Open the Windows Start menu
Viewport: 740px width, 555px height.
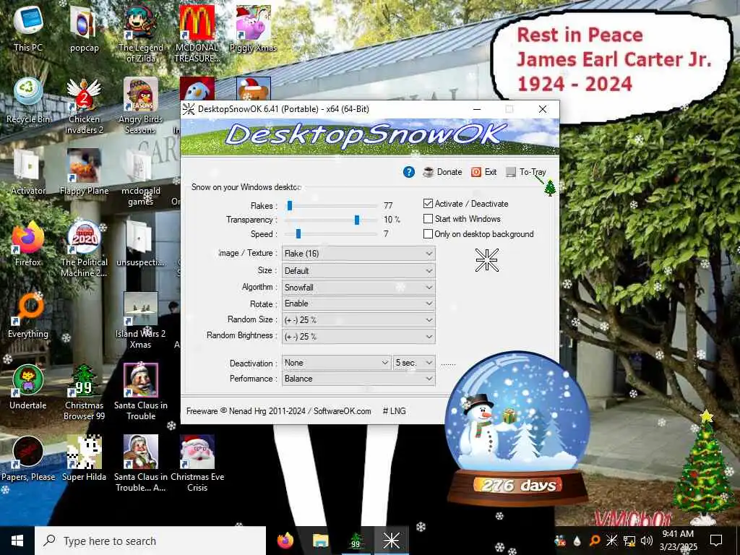point(17,541)
